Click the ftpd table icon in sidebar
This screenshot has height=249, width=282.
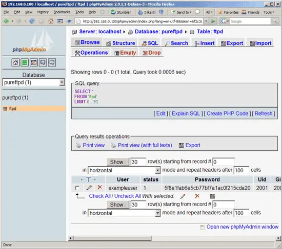tap(5, 108)
